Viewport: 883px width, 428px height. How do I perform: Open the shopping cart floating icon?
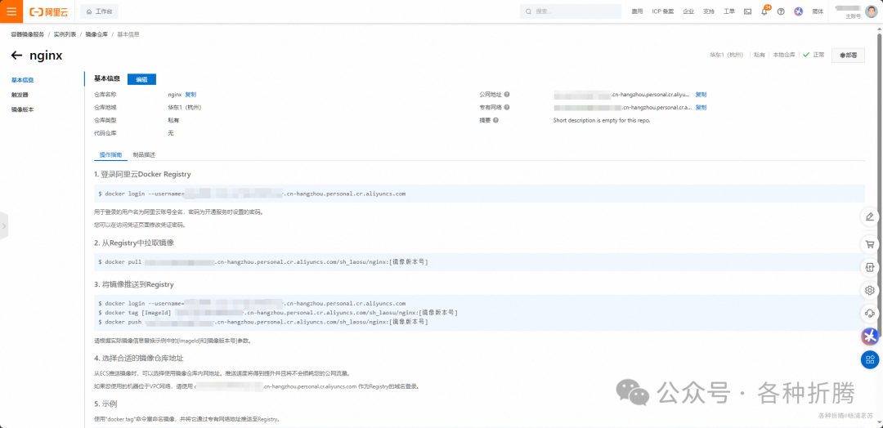(869, 245)
